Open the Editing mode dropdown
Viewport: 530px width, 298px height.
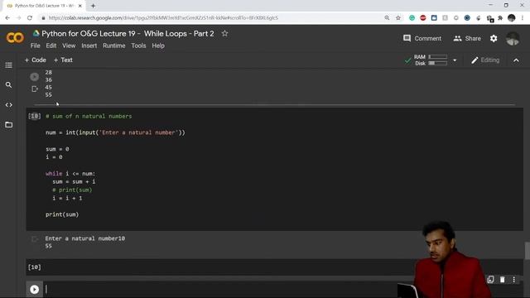tap(485, 60)
